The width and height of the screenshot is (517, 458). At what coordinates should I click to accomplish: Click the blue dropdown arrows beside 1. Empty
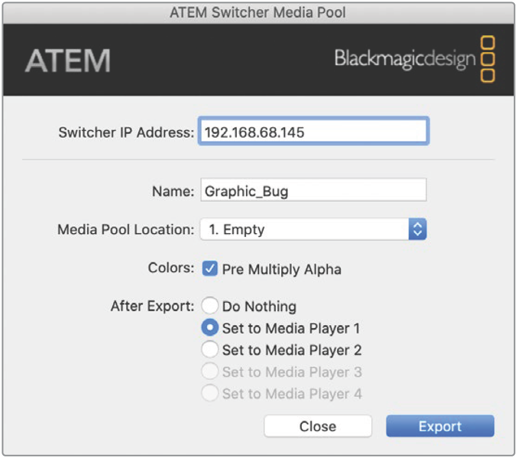(417, 230)
